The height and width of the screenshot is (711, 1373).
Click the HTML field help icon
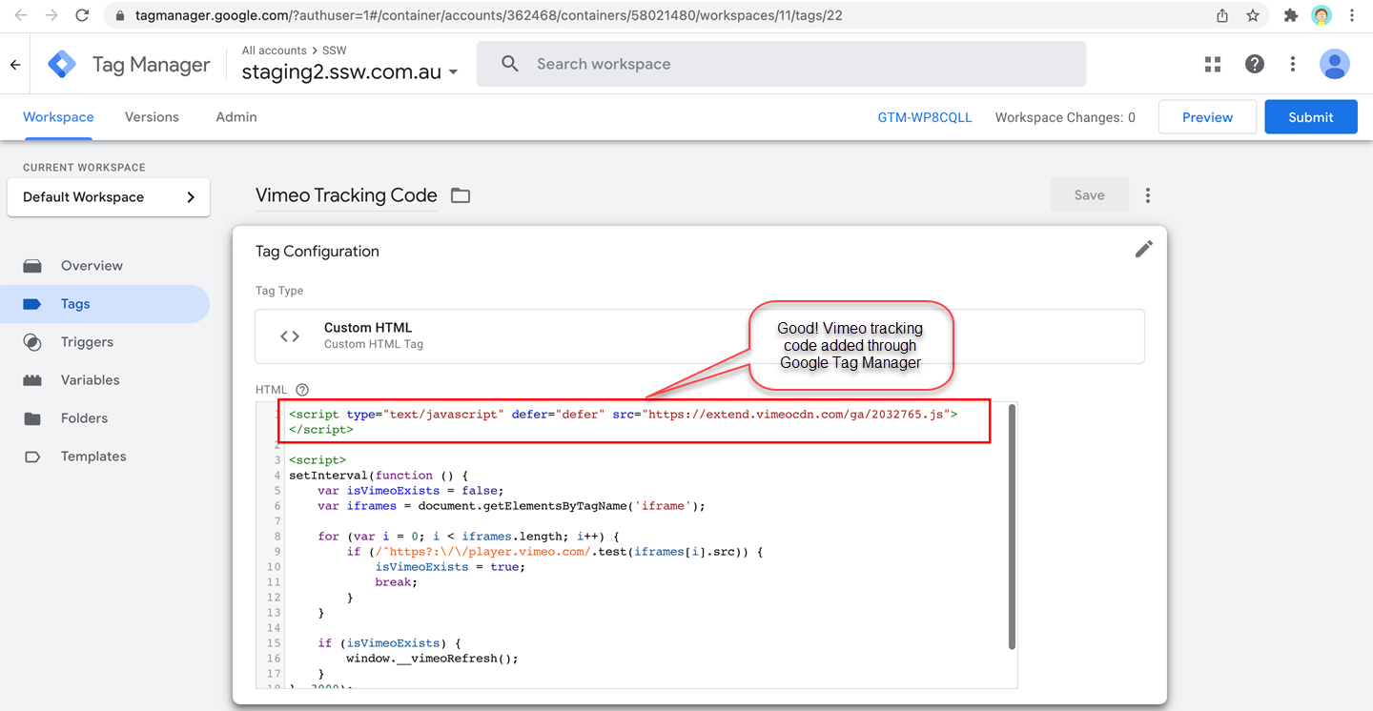(302, 390)
